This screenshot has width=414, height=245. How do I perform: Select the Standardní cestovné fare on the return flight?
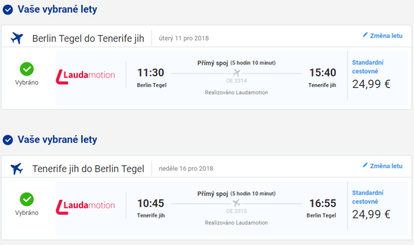pyautogui.click(x=368, y=197)
